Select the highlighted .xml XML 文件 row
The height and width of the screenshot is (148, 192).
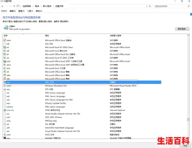(82, 82)
